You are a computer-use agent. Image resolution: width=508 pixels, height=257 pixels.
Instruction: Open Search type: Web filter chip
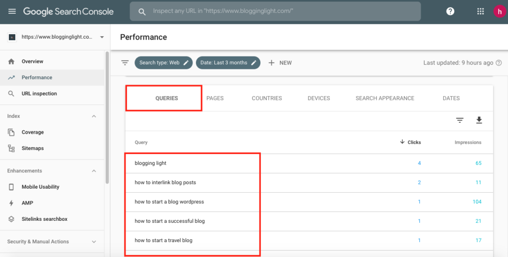coord(164,63)
